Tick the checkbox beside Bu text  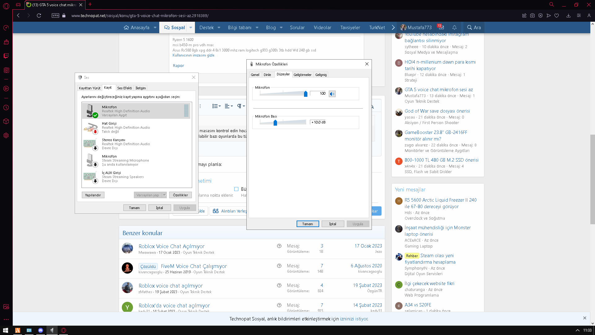[x=236, y=189]
